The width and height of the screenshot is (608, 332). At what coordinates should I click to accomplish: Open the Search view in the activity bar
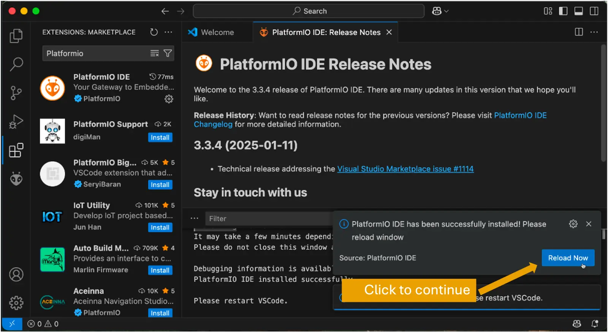click(x=16, y=64)
